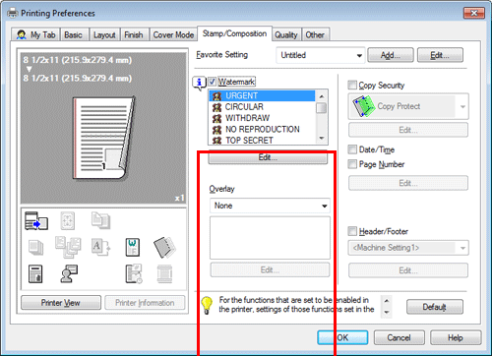Click the light bulb hint icon
This screenshot has width=492, height=356.
point(207,305)
